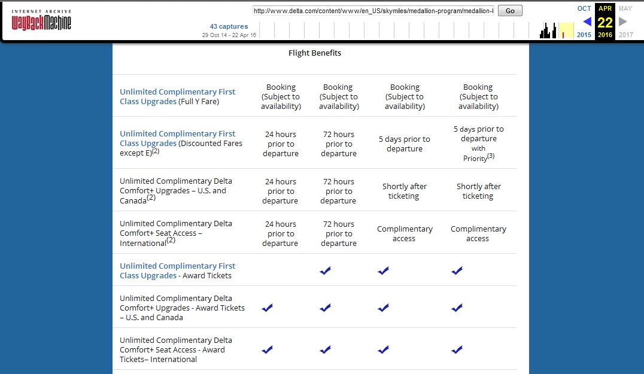Open First Class Upgrades (Full Y Fare) link
Image resolution: width=644 pixels, height=374 pixels.
click(x=177, y=96)
